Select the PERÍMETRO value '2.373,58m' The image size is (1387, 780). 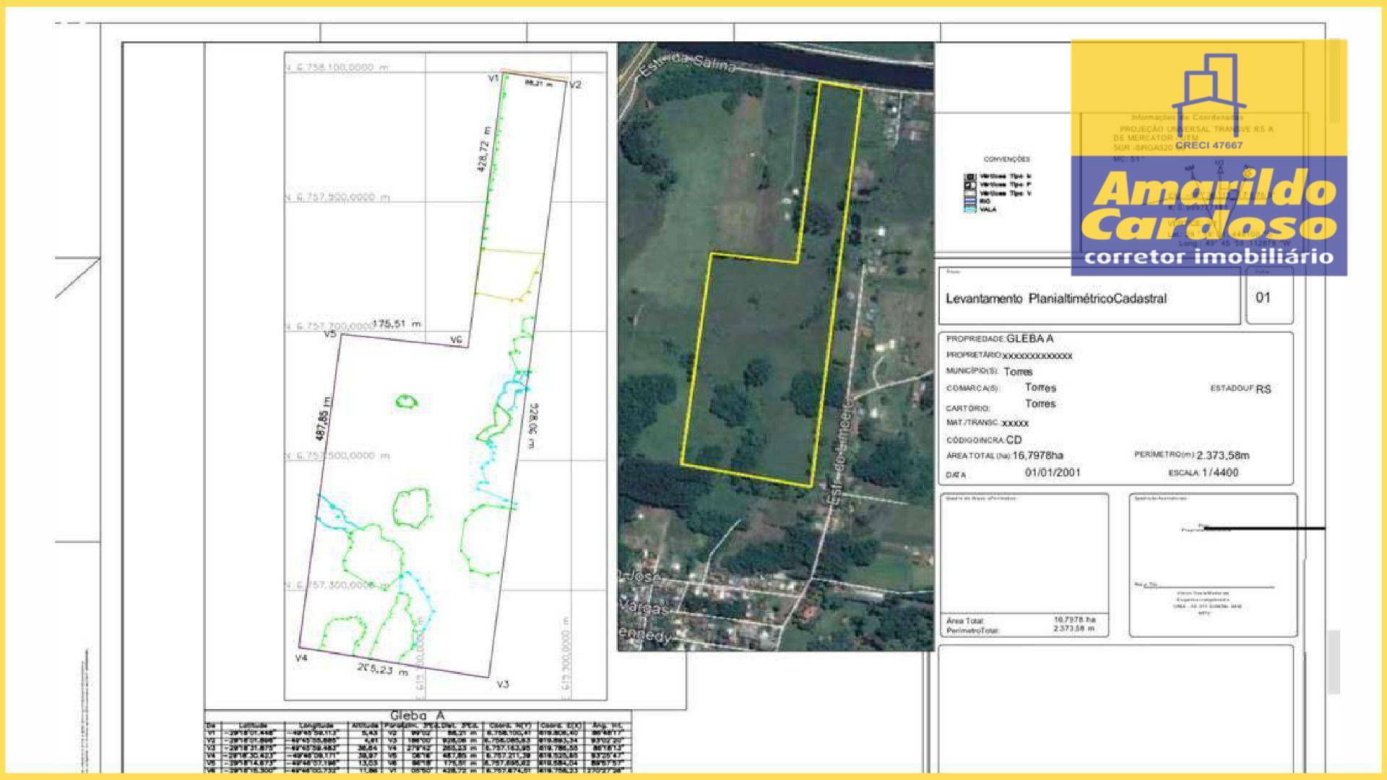1223,456
